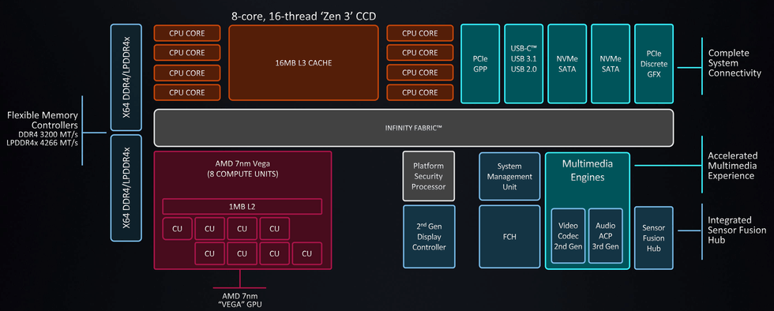The width and height of the screenshot is (774, 311).
Task: Select the Integrated Sensor Fusion Hub label
Action: (737, 230)
